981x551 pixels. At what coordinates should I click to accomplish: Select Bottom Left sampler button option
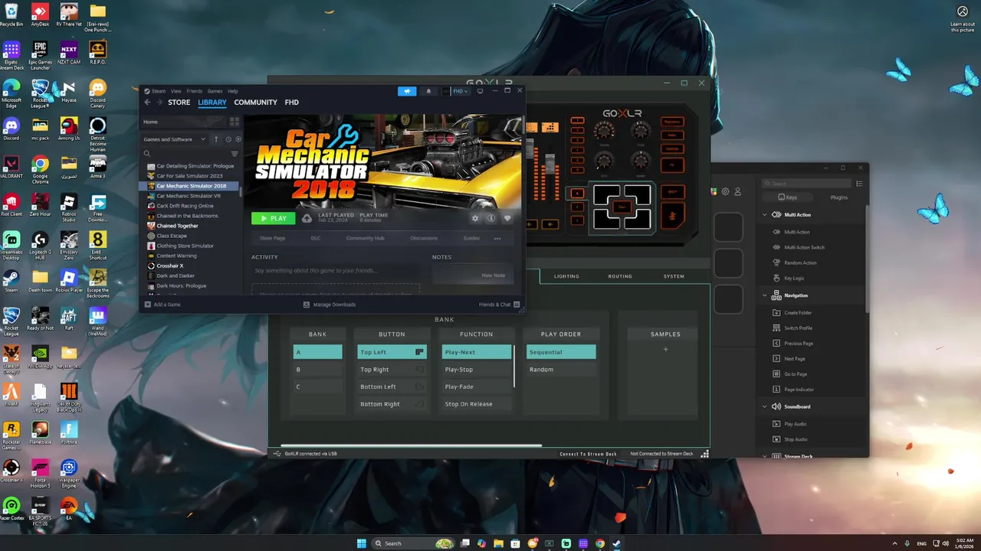click(x=392, y=386)
